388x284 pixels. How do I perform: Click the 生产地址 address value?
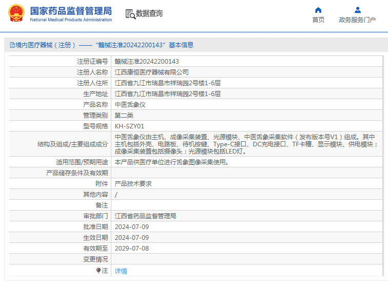coord(167,94)
